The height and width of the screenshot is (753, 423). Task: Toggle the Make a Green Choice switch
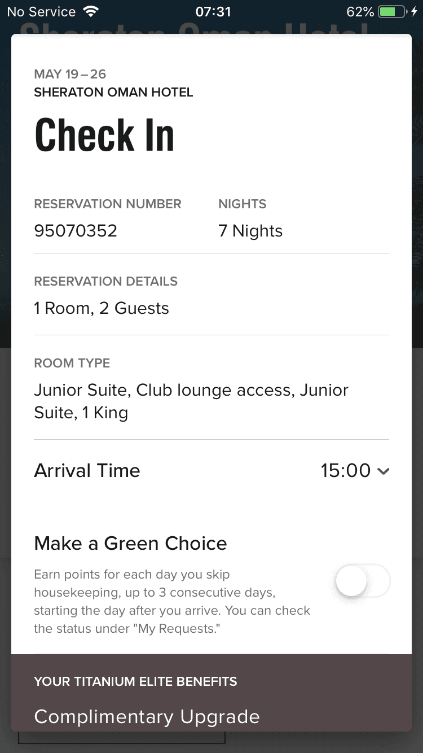(x=362, y=581)
